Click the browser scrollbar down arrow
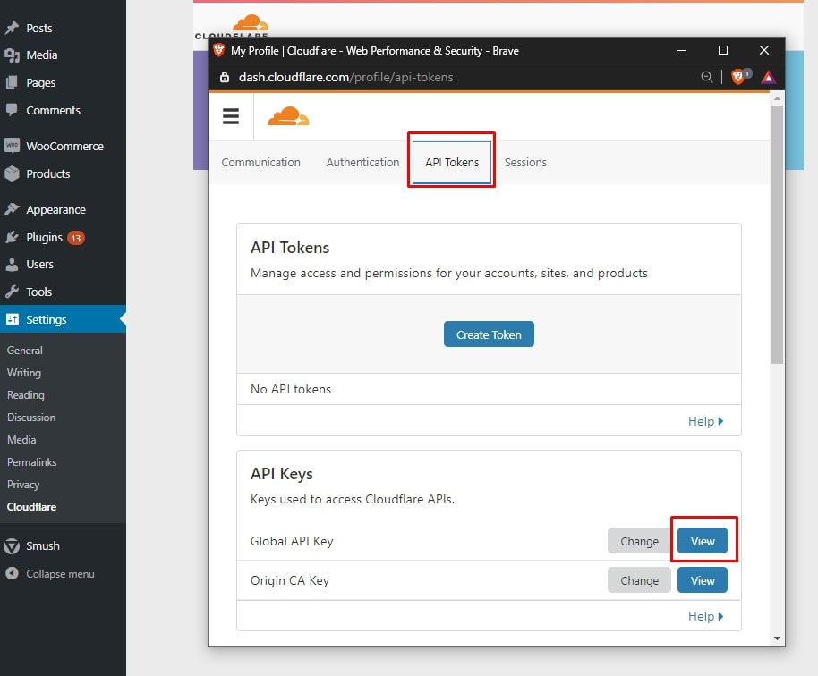The height and width of the screenshot is (676, 818). pyautogui.click(x=777, y=638)
